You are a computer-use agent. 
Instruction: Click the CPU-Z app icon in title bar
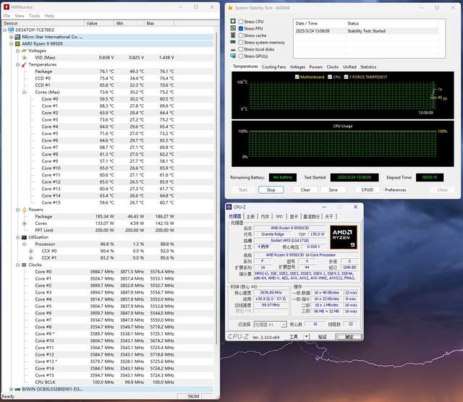[x=229, y=207]
